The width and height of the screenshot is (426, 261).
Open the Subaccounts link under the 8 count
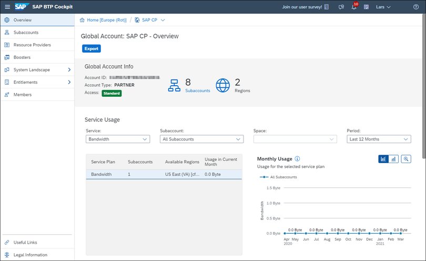click(198, 91)
